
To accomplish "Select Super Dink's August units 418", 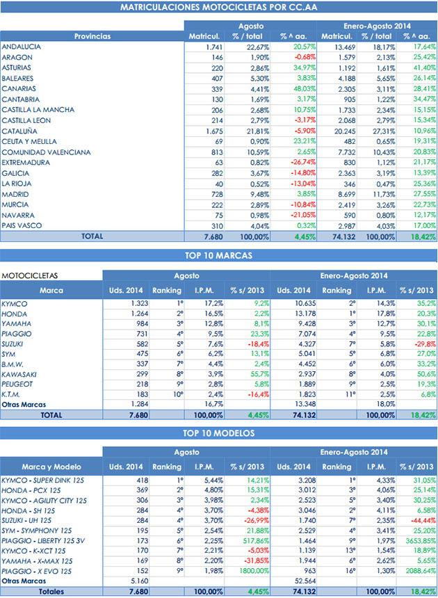I will click(143, 480).
